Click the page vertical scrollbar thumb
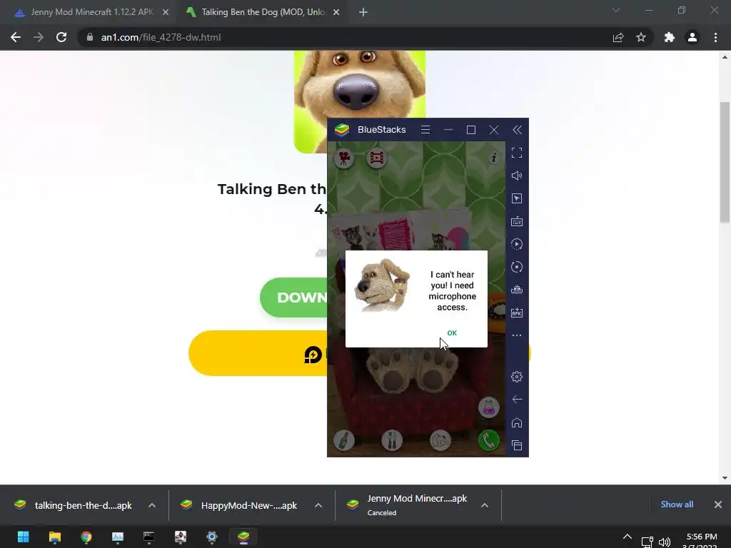The height and width of the screenshot is (548, 731). point(725,162)
